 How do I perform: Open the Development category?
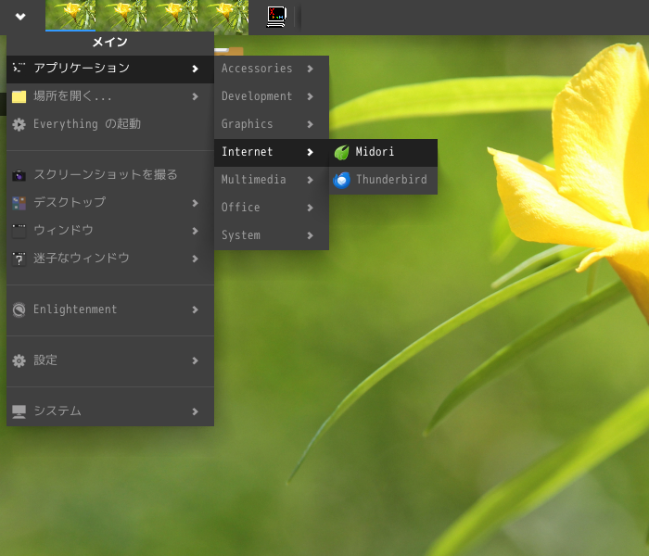pyautogui.click(x=272, y=96)
